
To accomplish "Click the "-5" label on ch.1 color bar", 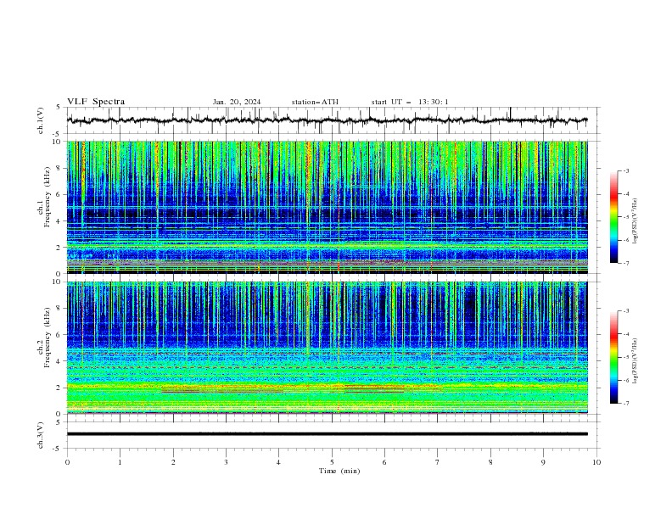I will pyautogui.click(x=626, y=217).
